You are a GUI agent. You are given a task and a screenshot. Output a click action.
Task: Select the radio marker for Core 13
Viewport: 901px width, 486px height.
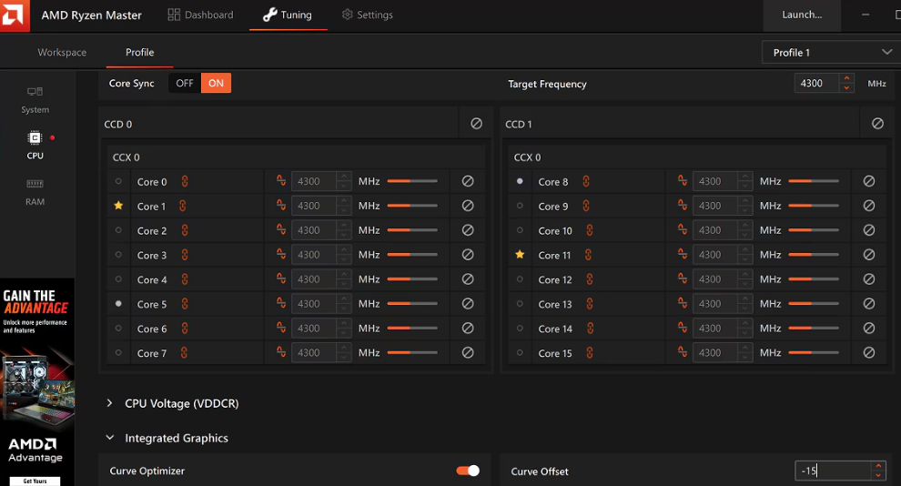[520, 303]
